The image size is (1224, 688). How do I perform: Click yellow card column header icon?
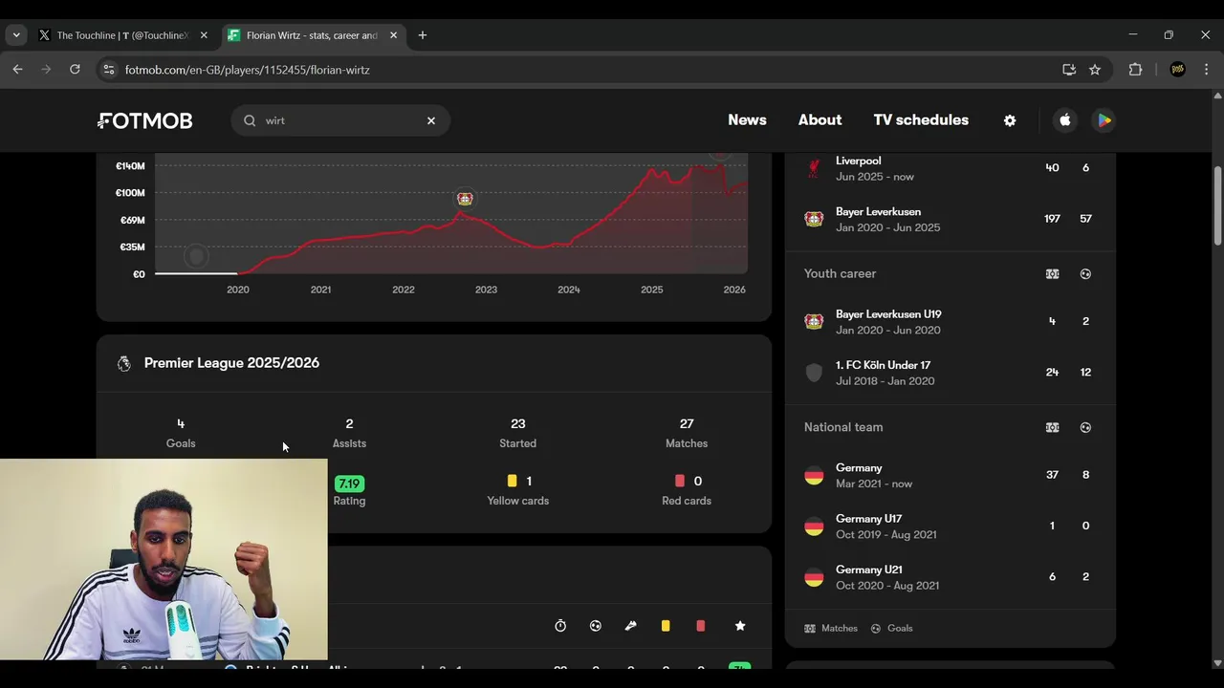[x=666, y=626]
